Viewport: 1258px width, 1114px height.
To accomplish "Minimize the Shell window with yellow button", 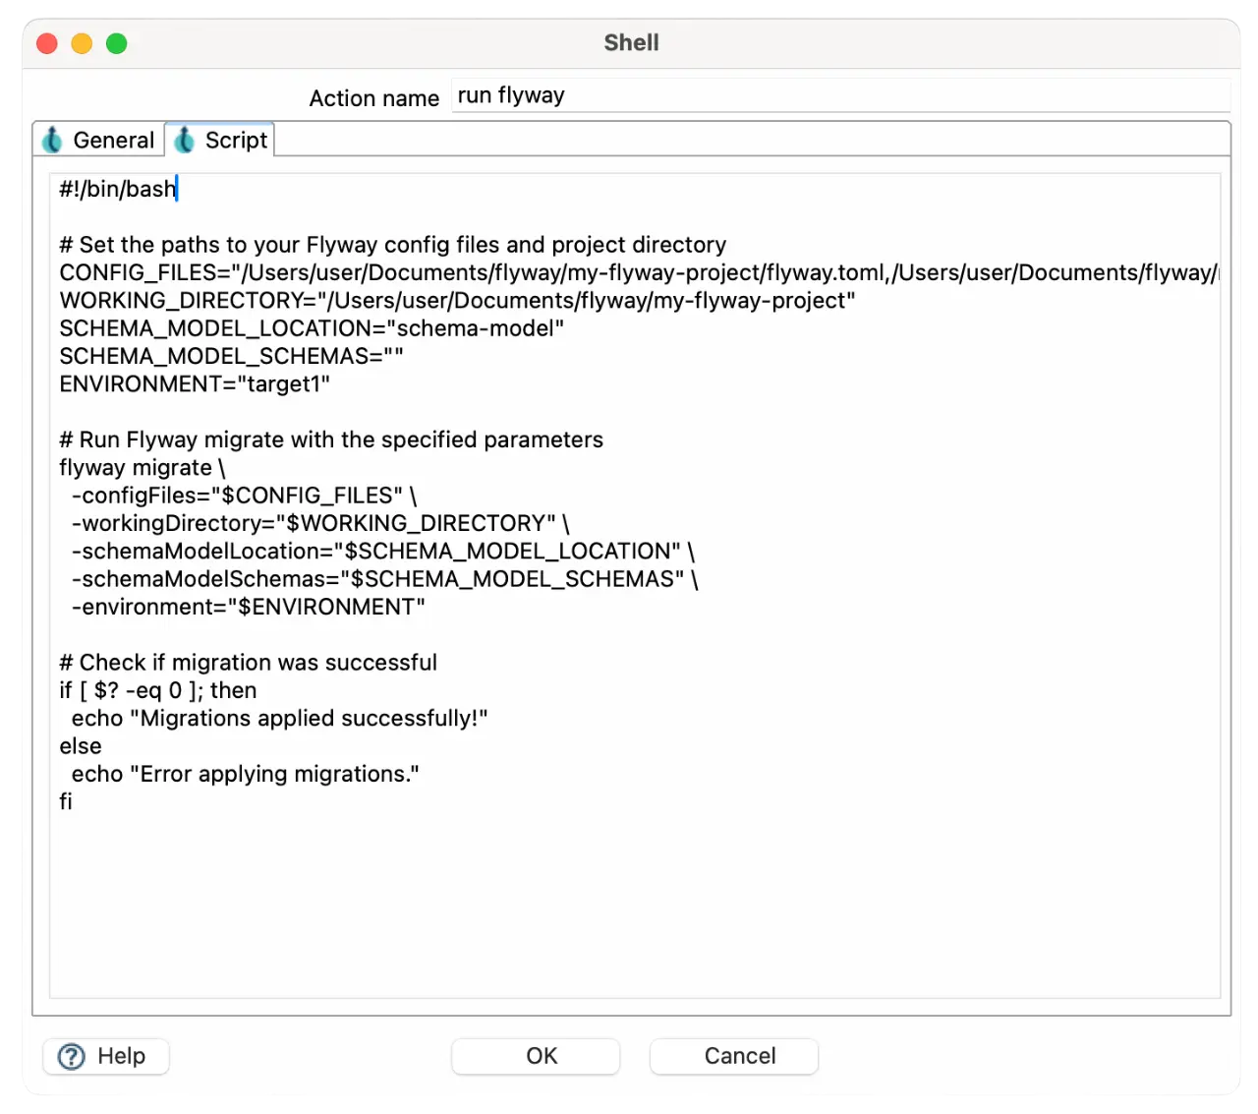I will point(82,43).
